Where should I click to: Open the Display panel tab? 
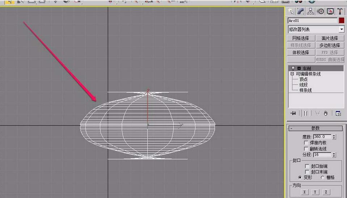[330, 11]
